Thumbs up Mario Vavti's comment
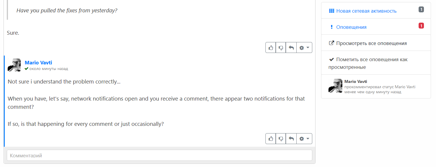This screenshot has height=167, width=436. pyautogui.click(x=271, y=138)
